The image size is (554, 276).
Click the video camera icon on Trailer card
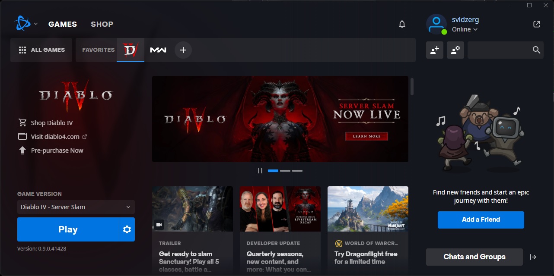point(159,225)
